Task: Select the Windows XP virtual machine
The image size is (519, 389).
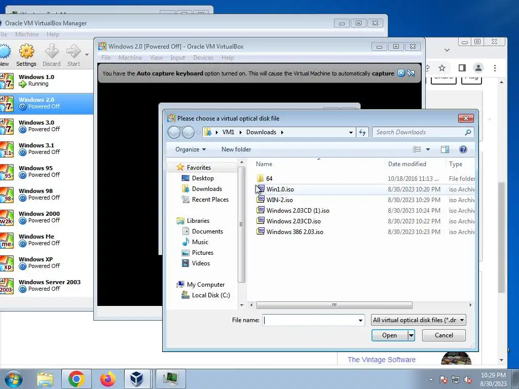Action: pyautogui.click(x=46, y=263)
